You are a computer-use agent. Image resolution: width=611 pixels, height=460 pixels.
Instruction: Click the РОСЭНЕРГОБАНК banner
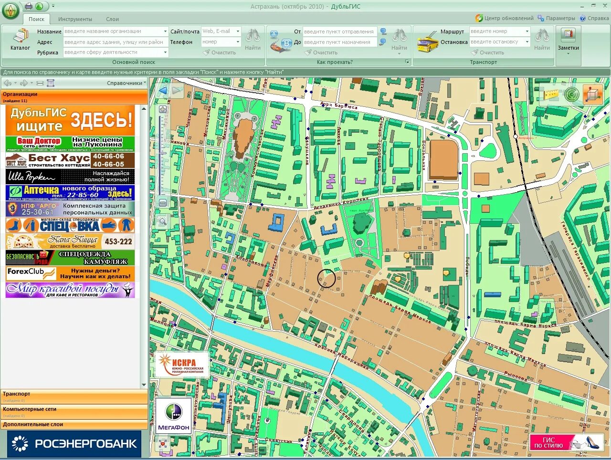tap(74, 444)
